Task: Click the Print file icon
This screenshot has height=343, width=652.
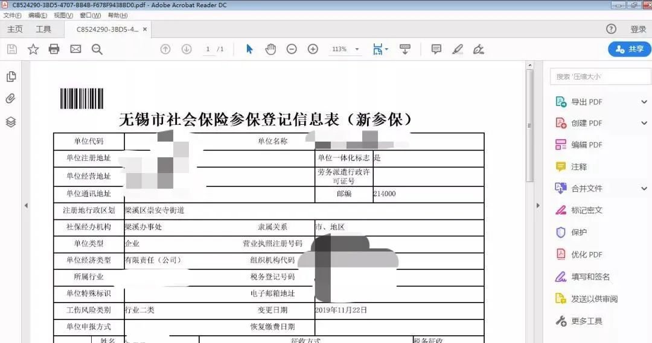Action: pyautogui.click(x=54, y=49)
